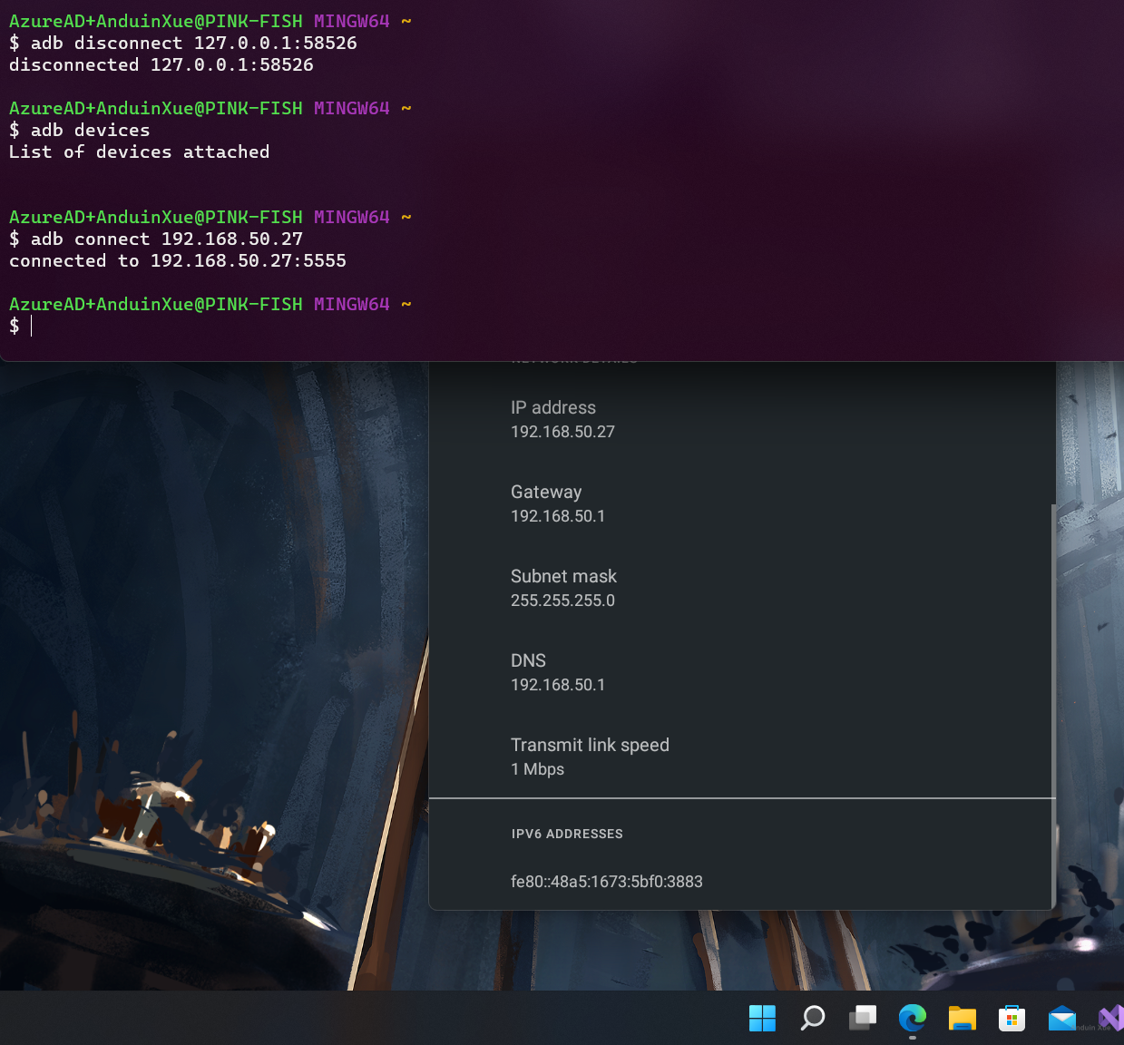Click the IP address label

(553, 407)
